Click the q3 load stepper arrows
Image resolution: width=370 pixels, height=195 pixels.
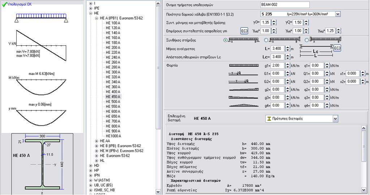327,98
